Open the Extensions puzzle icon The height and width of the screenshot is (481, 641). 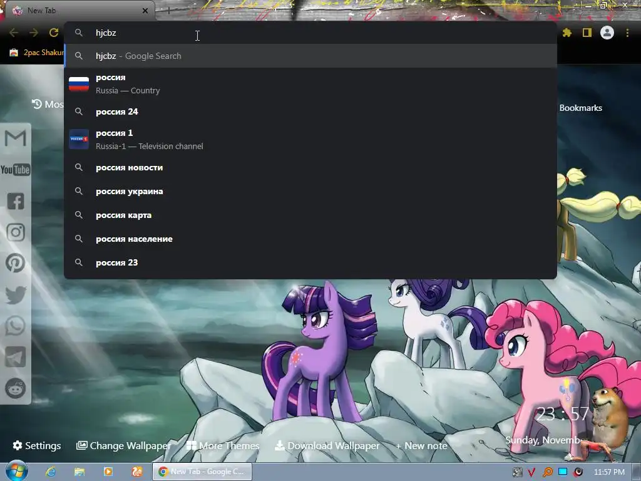[567, 33]
